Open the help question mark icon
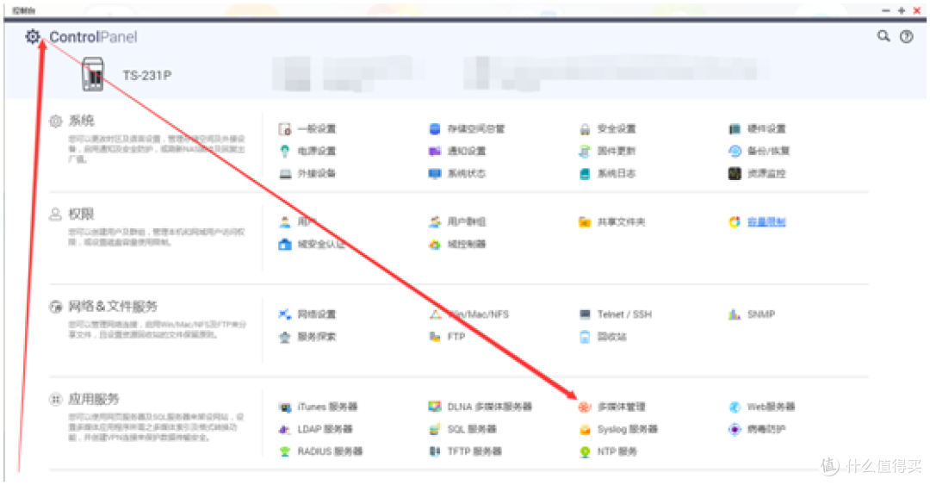This screenshot has height=485, width=930. click(906, 37)
